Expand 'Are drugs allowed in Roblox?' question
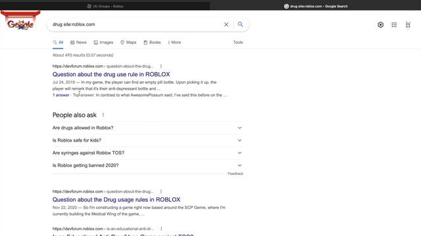Image resolution: width=421 pixels, height=236 pixels. (x=147, y=128)
